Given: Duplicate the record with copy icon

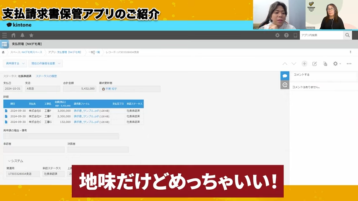Looking at the screenshot, I should click(x=325, y=64).
